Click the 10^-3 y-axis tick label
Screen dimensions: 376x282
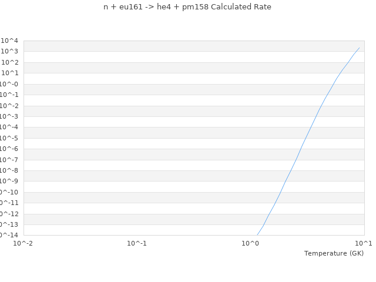pyautogui.click(x=9, y=116)
